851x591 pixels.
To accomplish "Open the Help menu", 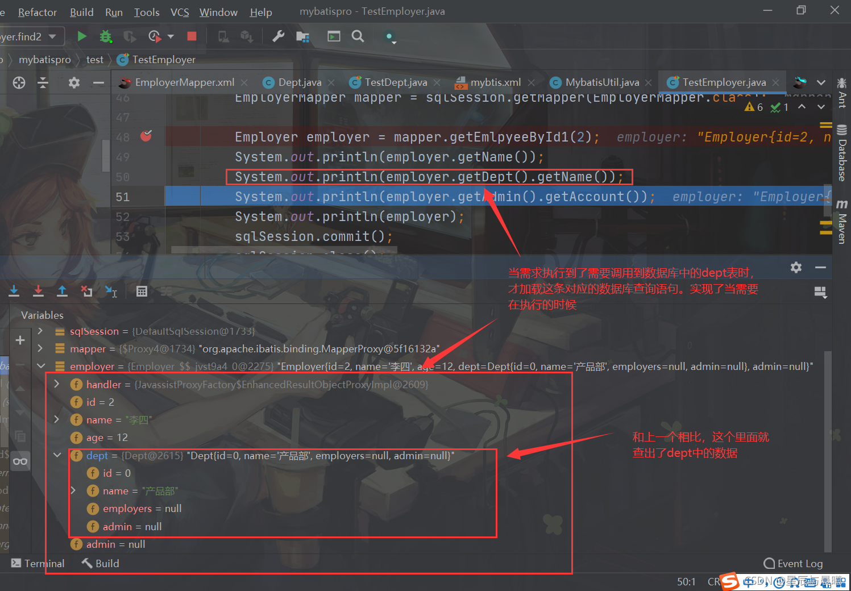I will pos(261,12).
